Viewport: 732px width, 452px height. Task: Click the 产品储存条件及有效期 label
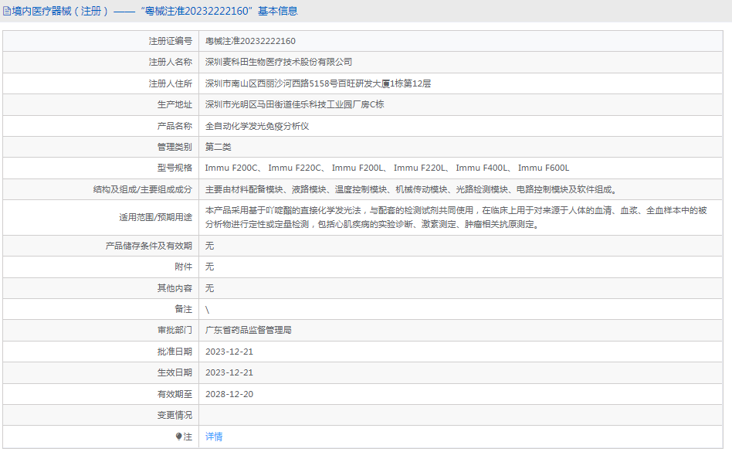(149, 246)
